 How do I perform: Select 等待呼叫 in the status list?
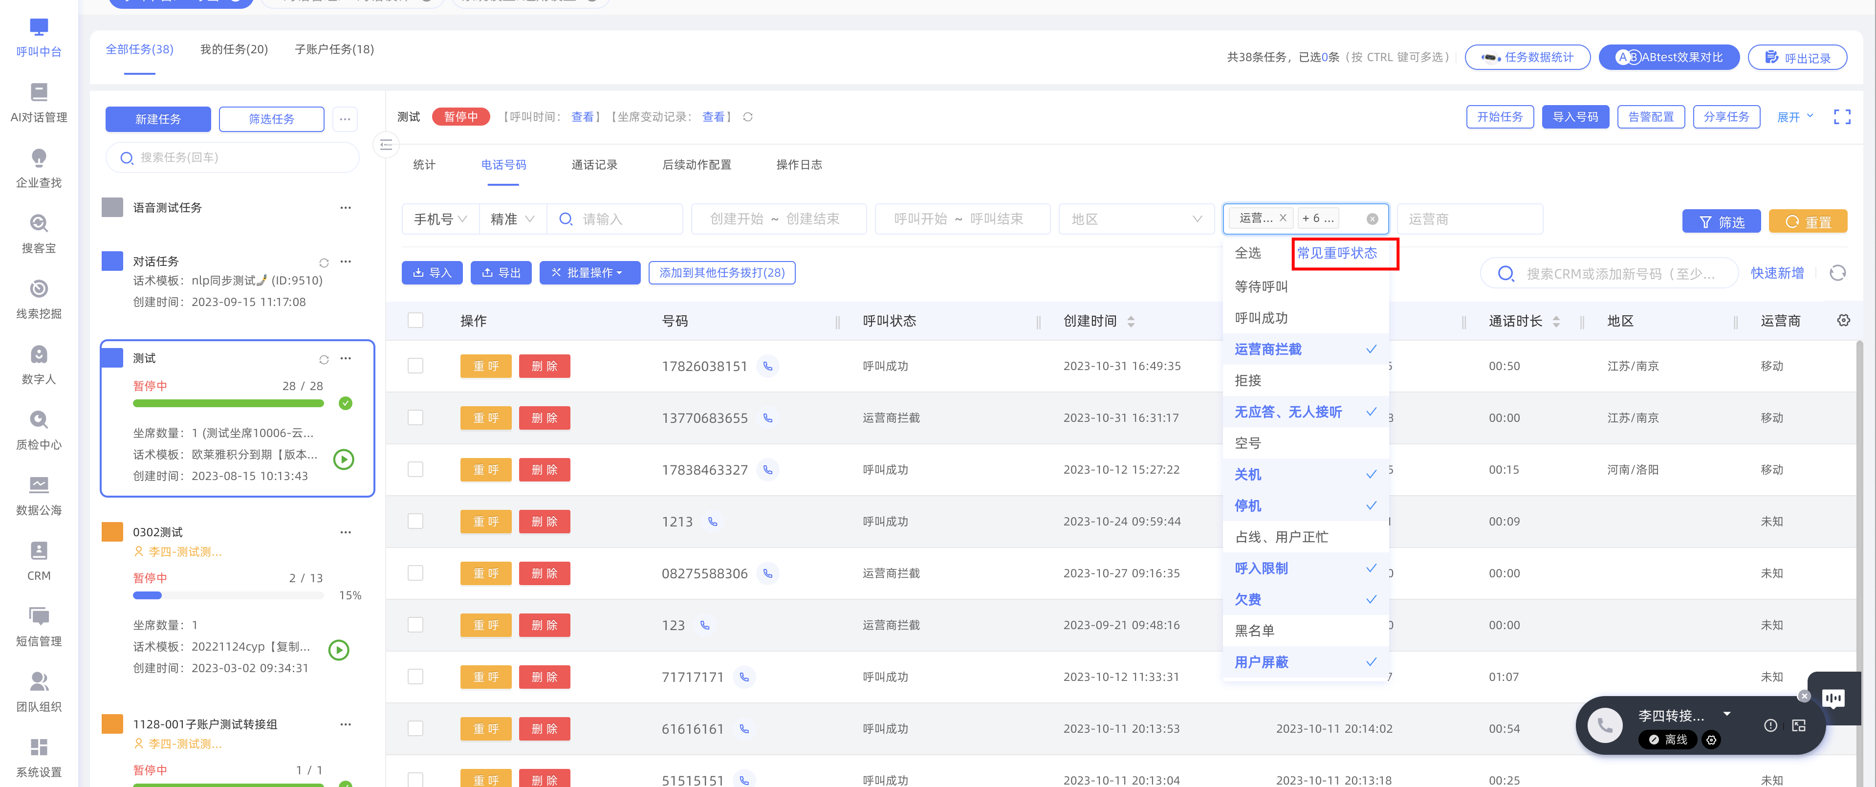(1305, 287)
